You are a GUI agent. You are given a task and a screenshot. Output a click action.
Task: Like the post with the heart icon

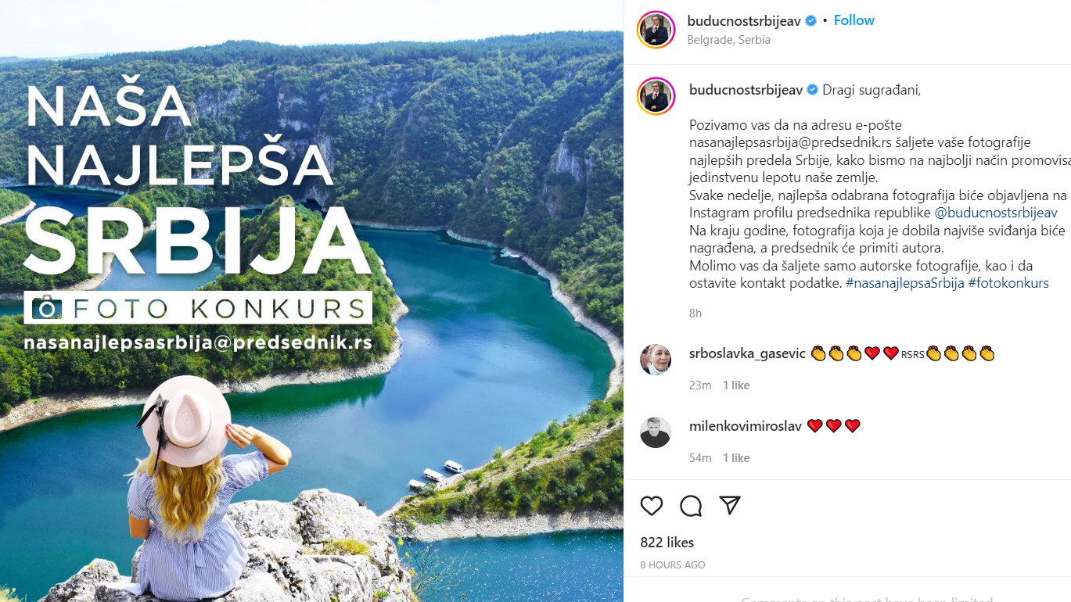coord(652,506)
